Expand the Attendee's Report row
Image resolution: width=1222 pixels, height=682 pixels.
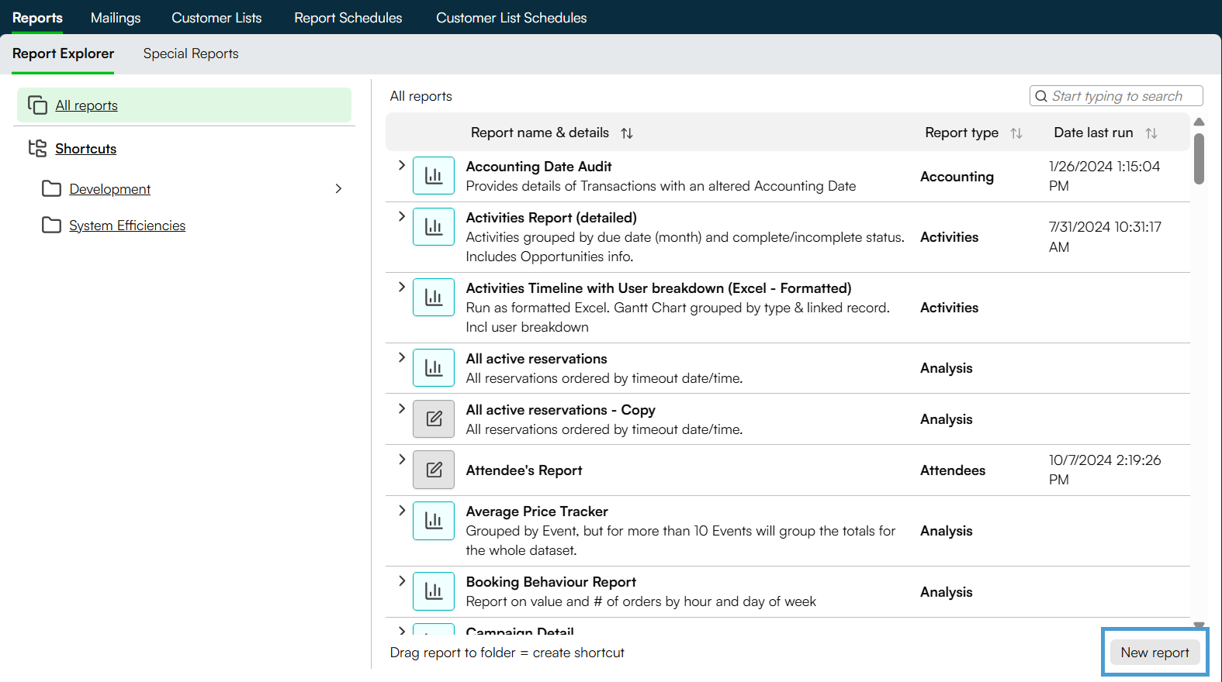pos(401,460)
